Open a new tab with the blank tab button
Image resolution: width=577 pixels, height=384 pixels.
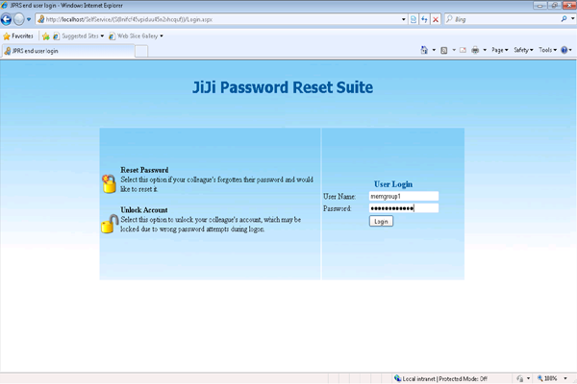click(141, 51)
